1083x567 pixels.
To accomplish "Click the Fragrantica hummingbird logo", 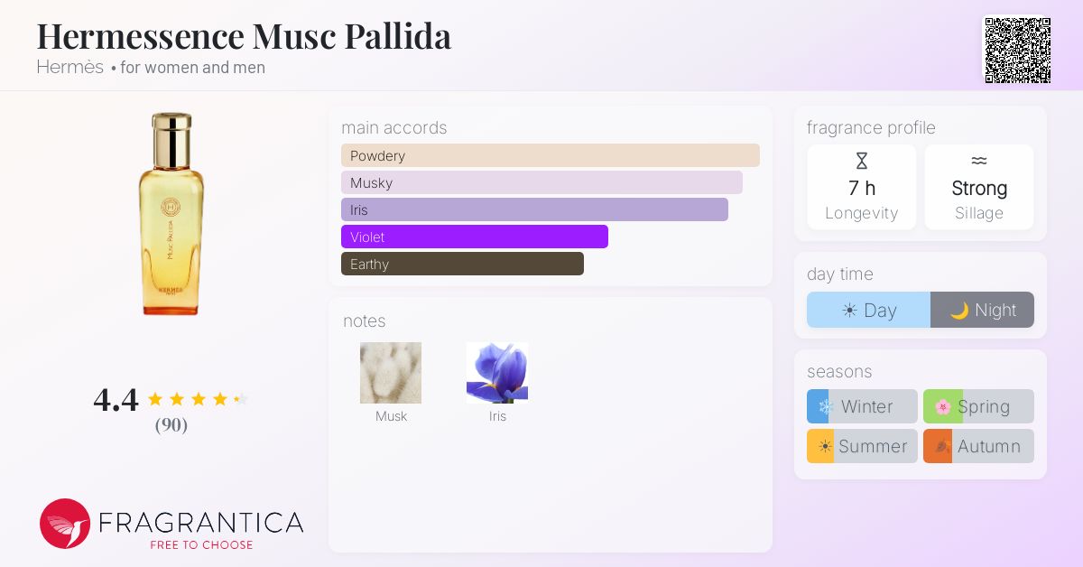I will pos(65,524).
